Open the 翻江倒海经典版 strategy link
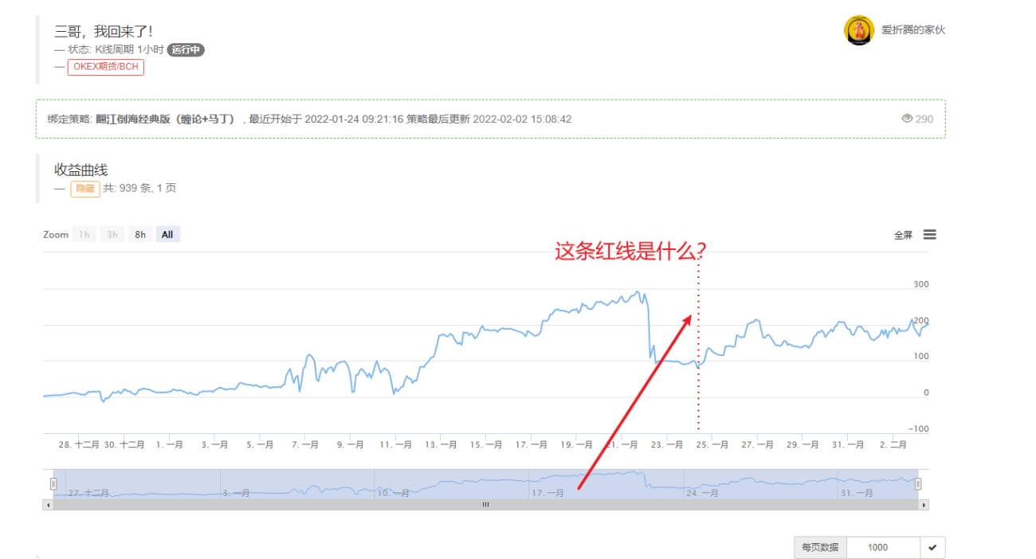The width and height of the screenshot is (1036, 559). click(x=167, y=119)
